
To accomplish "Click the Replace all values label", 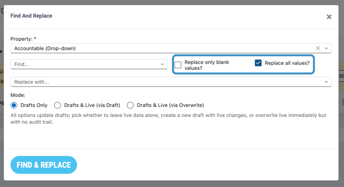I will point(287,63).
